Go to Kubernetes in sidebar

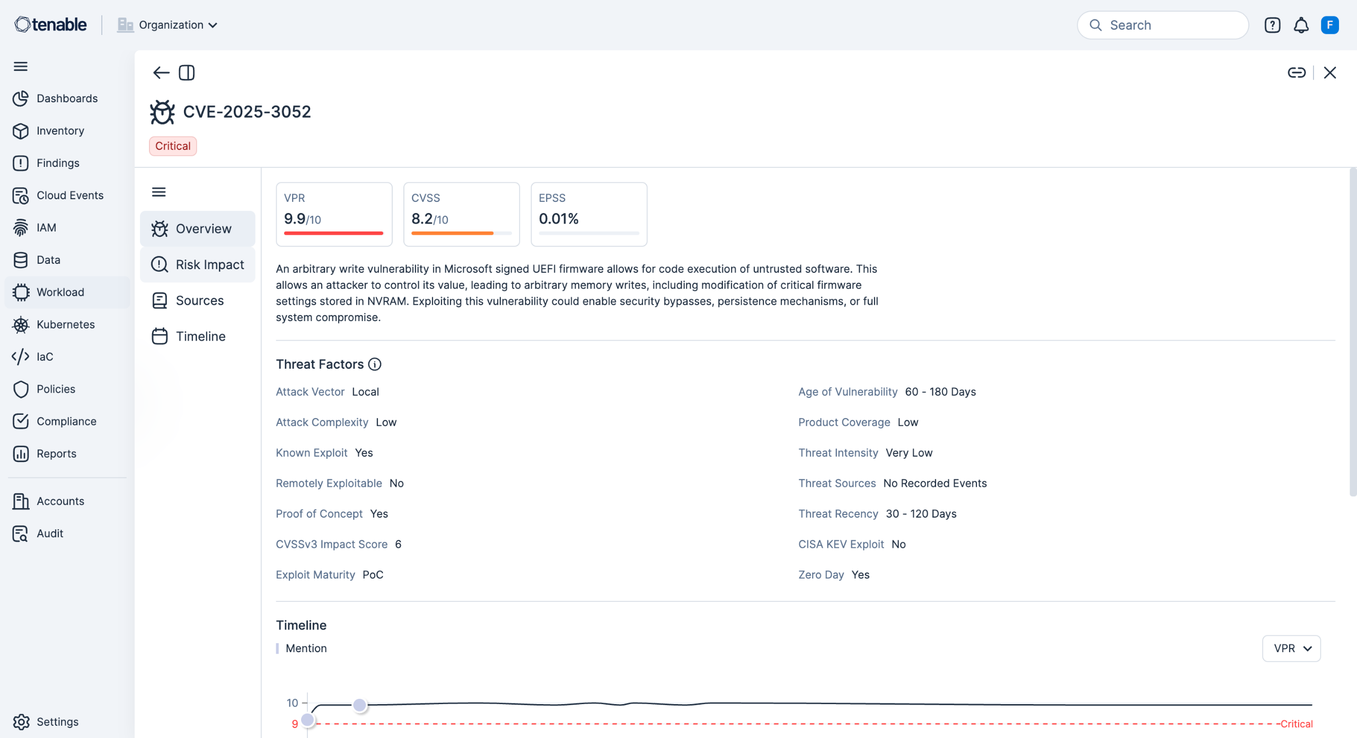(66, 324)
